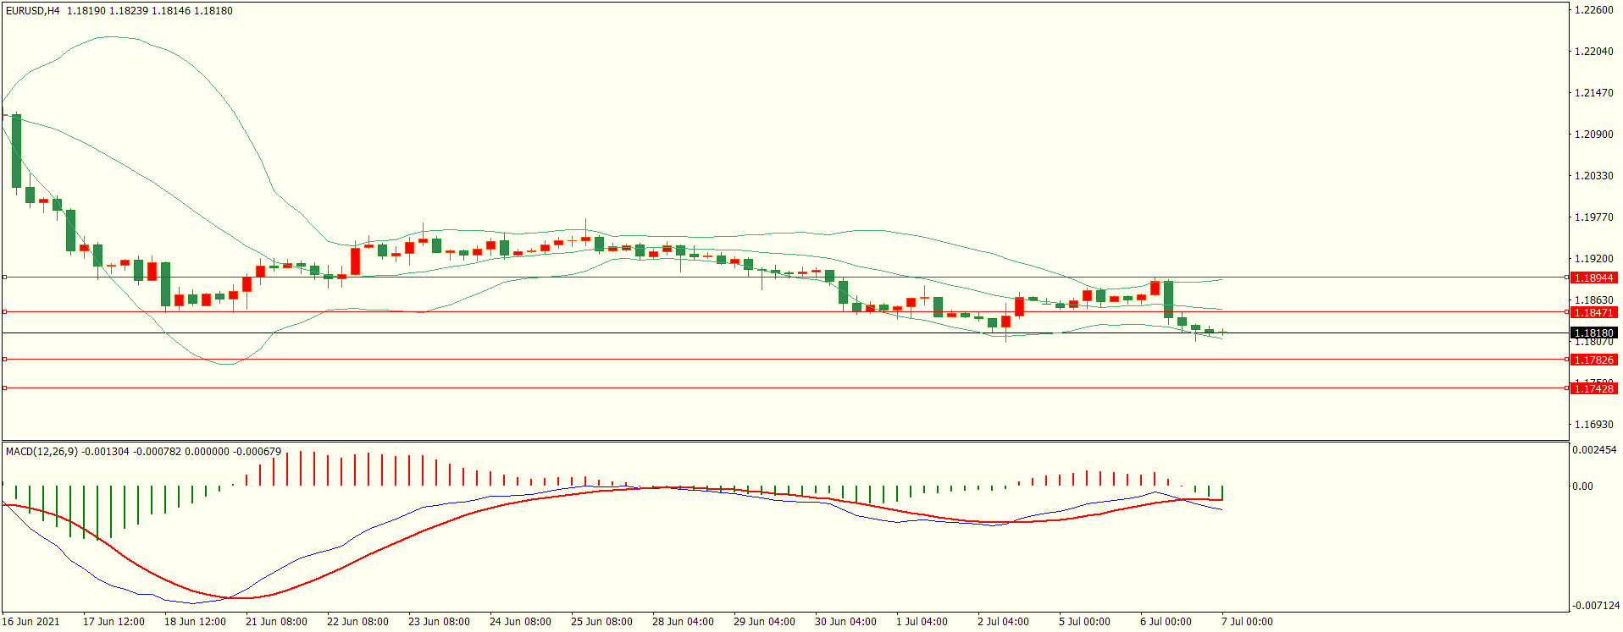Click the 1.18630 price scale label
The image size is (1623, 632).
pos(1593,300)
